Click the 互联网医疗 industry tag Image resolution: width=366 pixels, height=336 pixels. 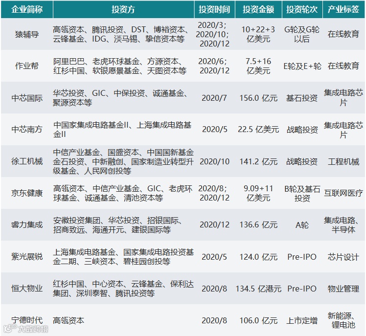point(343,193)
